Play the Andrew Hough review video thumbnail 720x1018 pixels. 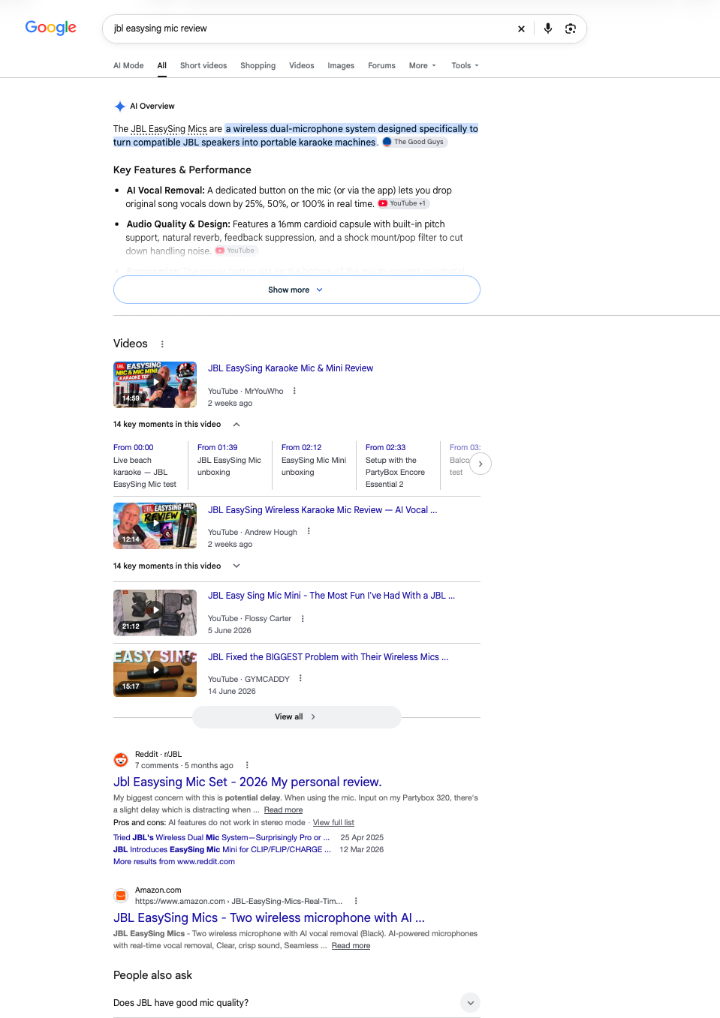pyautogui.click(x=155, y=525)
